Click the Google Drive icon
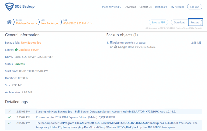207x131 pixels. click(x=115, y=47)
